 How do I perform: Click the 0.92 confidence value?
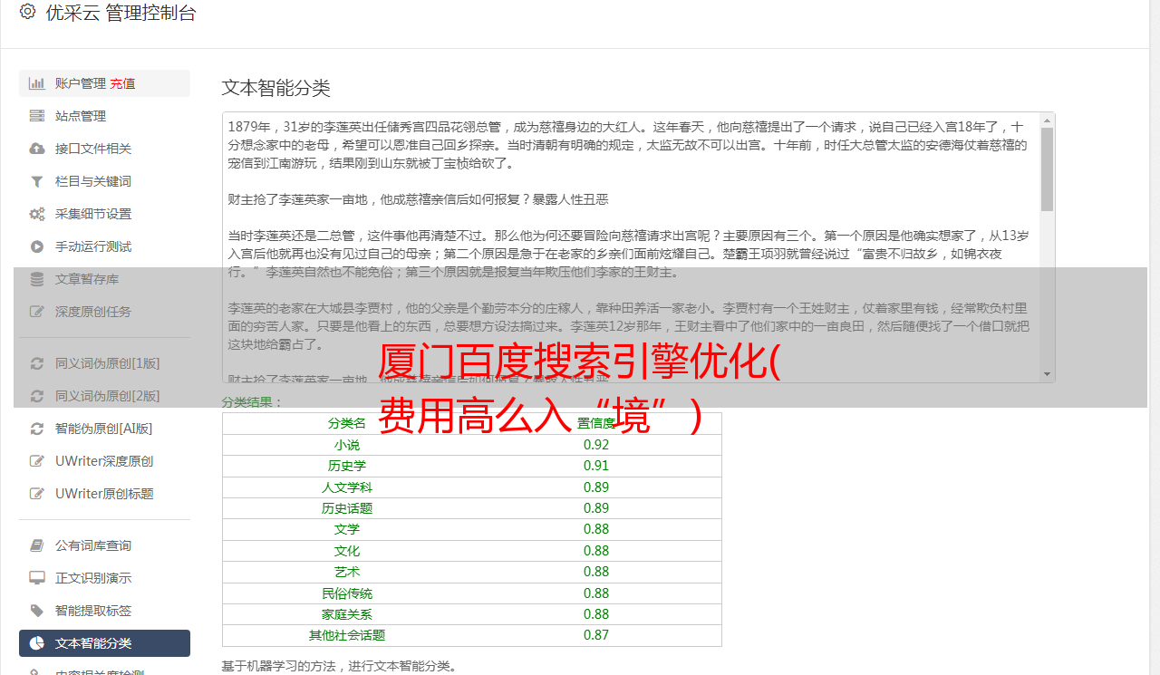pos(596,445)
